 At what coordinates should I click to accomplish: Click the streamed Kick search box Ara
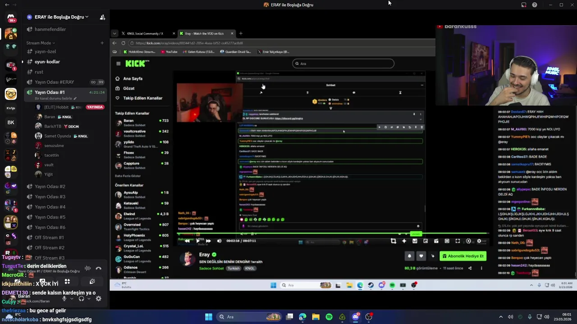(343, 63)
